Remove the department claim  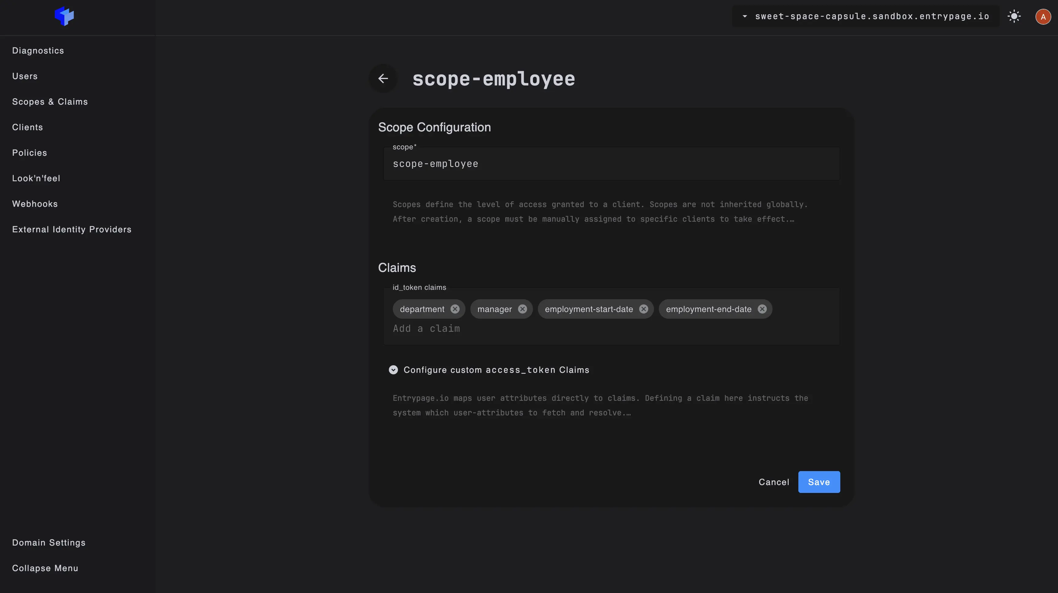click(455, 309)
